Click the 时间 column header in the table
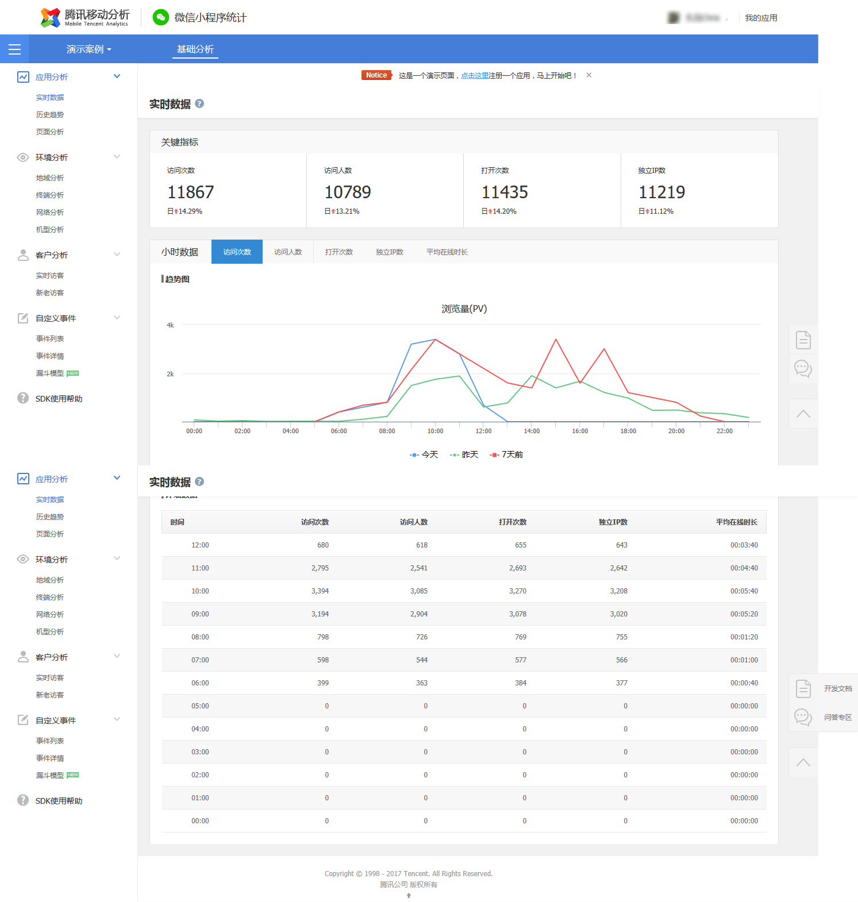Image resolution: width=858 pixels, height=902 pixels. click(x=177, y=522)
